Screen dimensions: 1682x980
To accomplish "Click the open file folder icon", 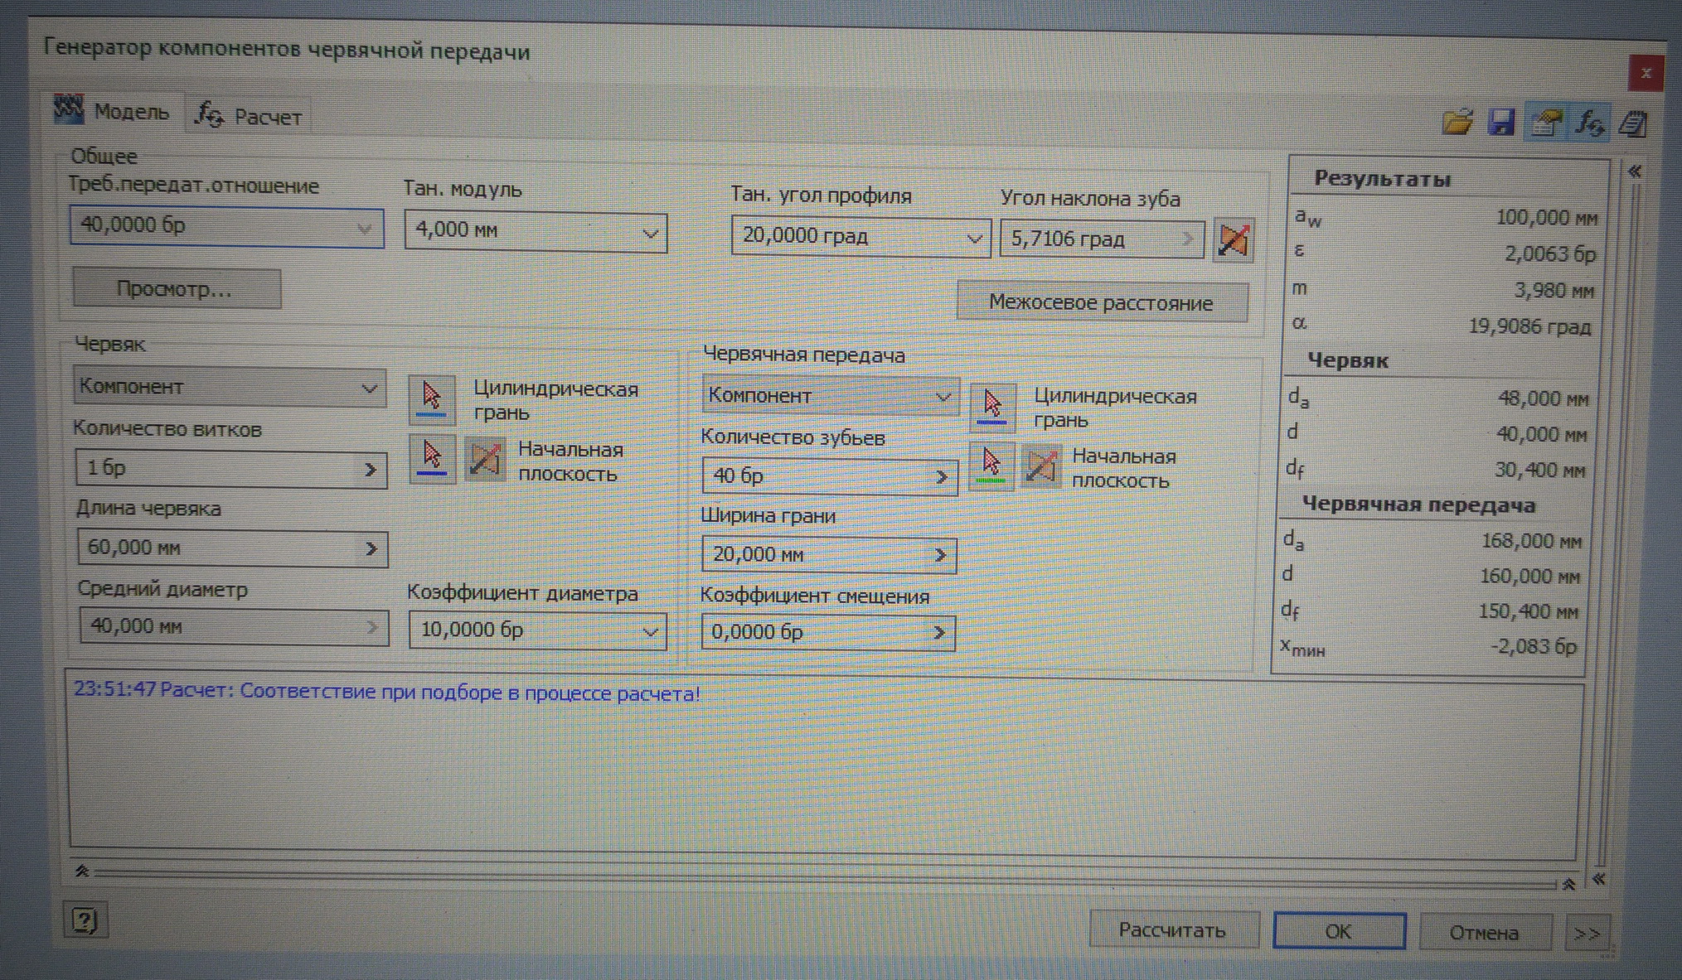I will point(1457,123).
